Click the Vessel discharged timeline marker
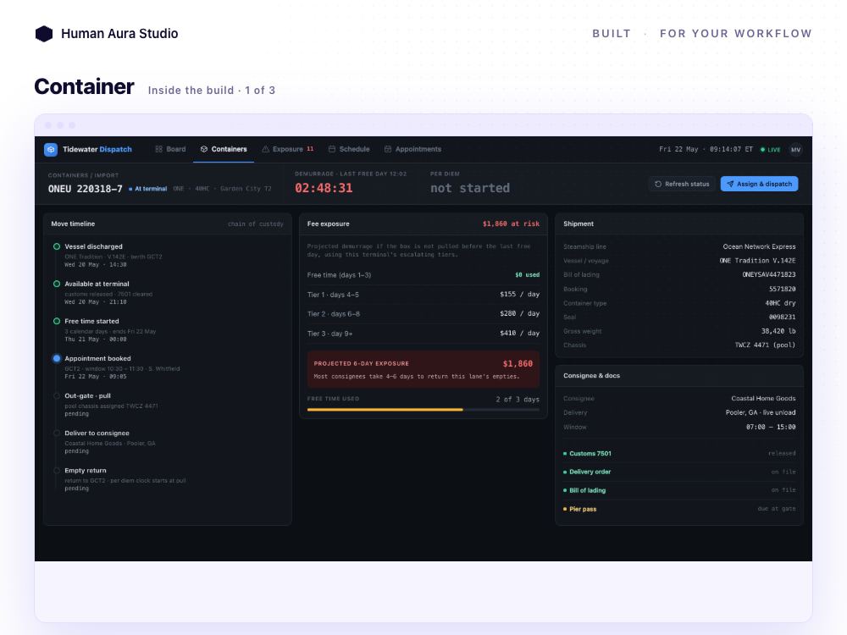 tap(57, 246)
